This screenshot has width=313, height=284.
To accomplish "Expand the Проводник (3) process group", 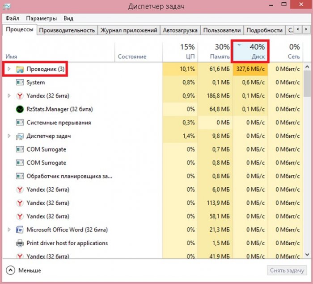I will [x=9, y=69].
